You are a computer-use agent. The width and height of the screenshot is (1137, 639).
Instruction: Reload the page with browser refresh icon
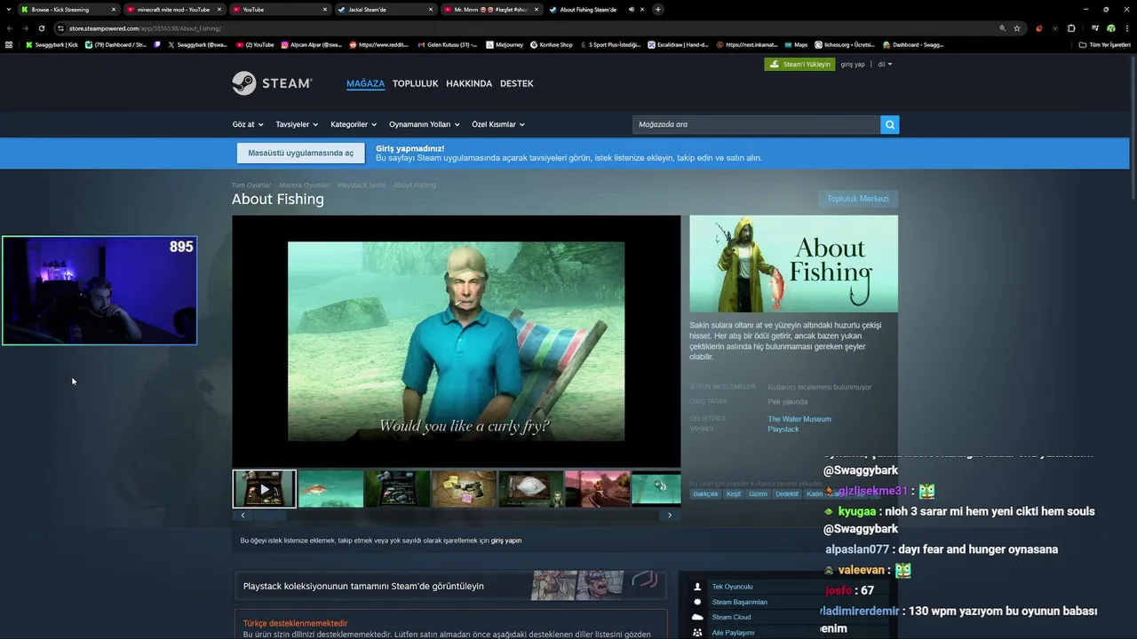[41, 28]
